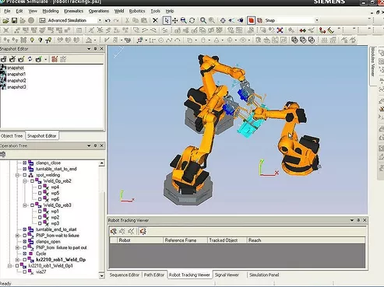
Task: Toggle checkbox for wp4
Action: 40,187
